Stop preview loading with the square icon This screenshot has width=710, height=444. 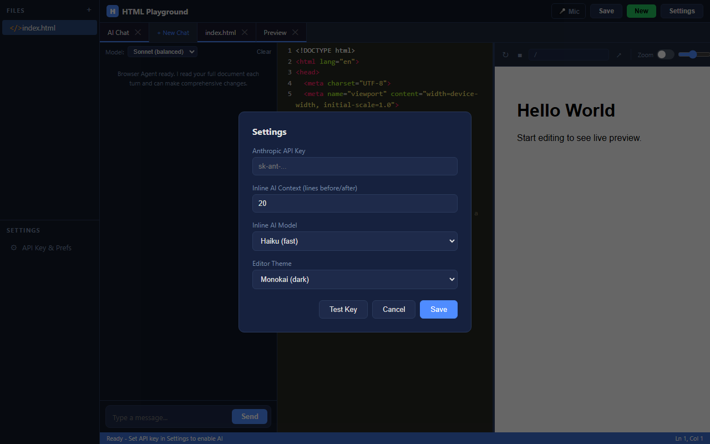click(519, 55)
